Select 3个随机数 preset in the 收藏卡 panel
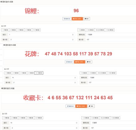The image size is (136, 130). (22, 118)
